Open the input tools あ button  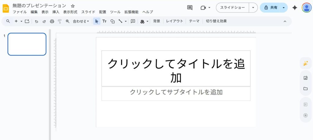click(x=142, y=21)
